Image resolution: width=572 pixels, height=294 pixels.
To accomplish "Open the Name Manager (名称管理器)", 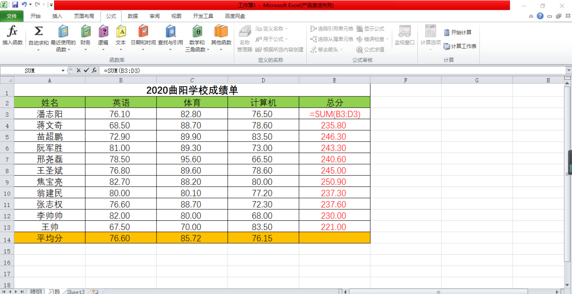I will tap(244, 39).
